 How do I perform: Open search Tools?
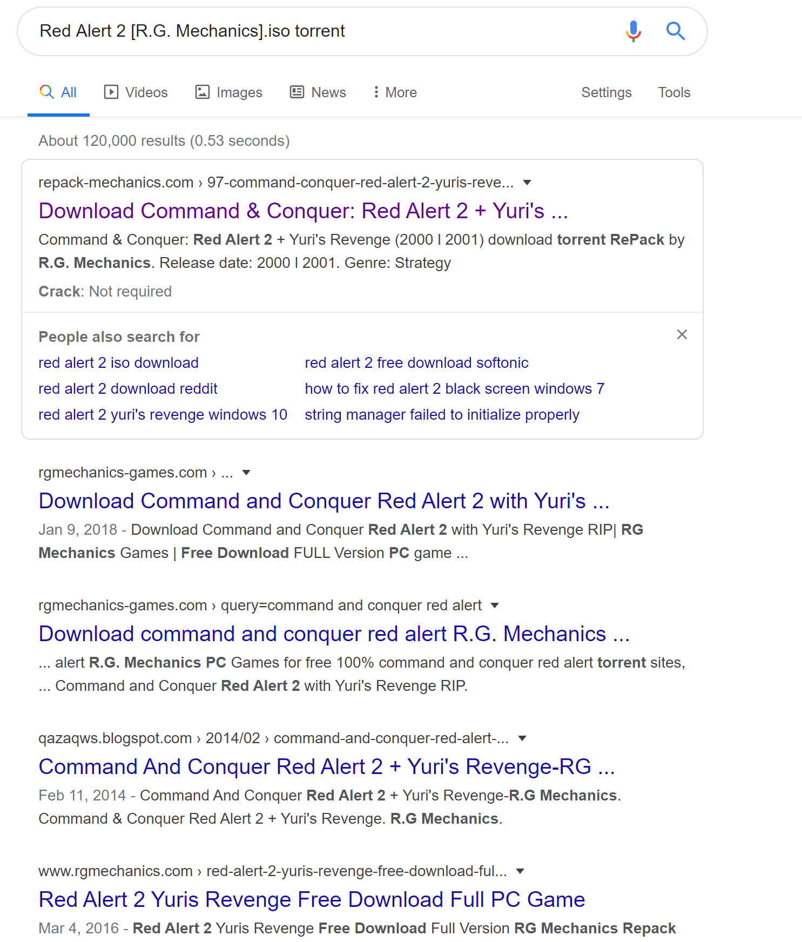(673, 92)
